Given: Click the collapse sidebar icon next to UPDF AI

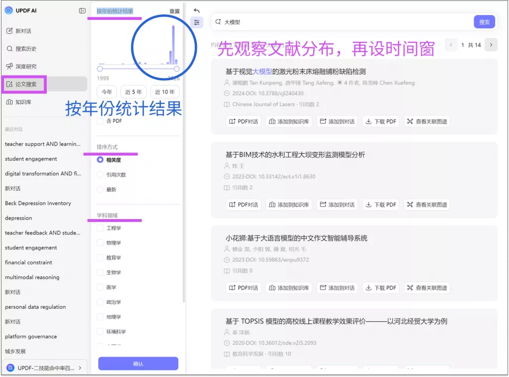Looking at the screenshot, I should tap(82, 10).
